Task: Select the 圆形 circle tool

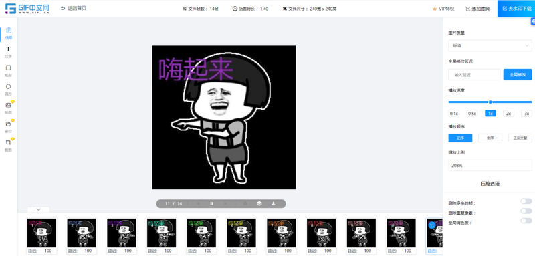Action: pos(9,89)
